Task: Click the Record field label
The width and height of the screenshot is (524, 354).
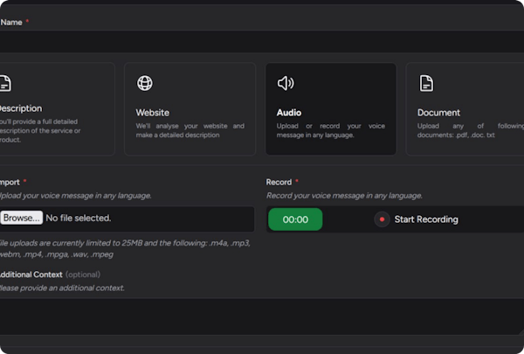Action: coord(279,182)
